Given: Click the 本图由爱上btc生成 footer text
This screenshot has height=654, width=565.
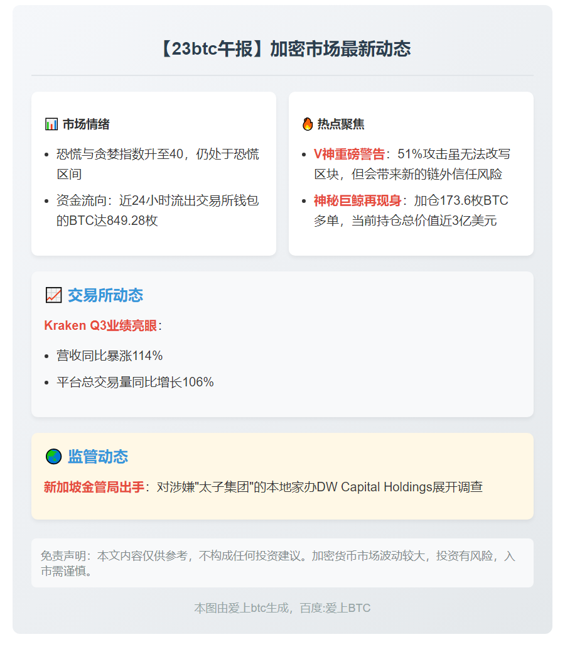Looking at the screenshot, I should (282, 608).
